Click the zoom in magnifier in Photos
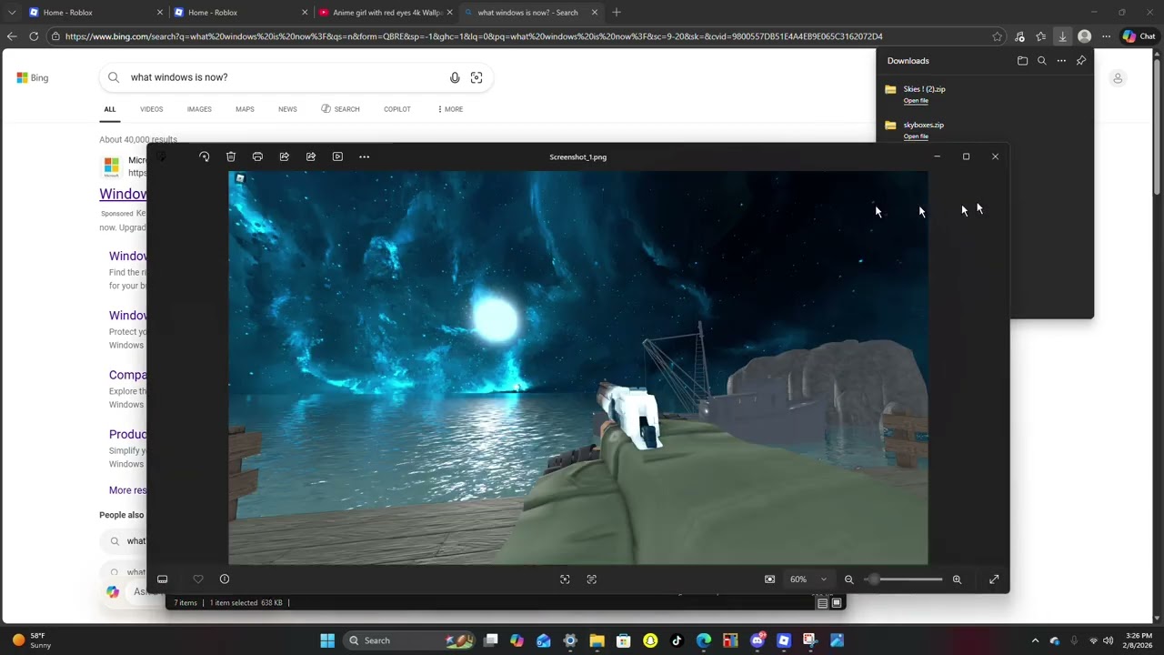The height and width of the screenshot is (655, 1164). (957, 579)
